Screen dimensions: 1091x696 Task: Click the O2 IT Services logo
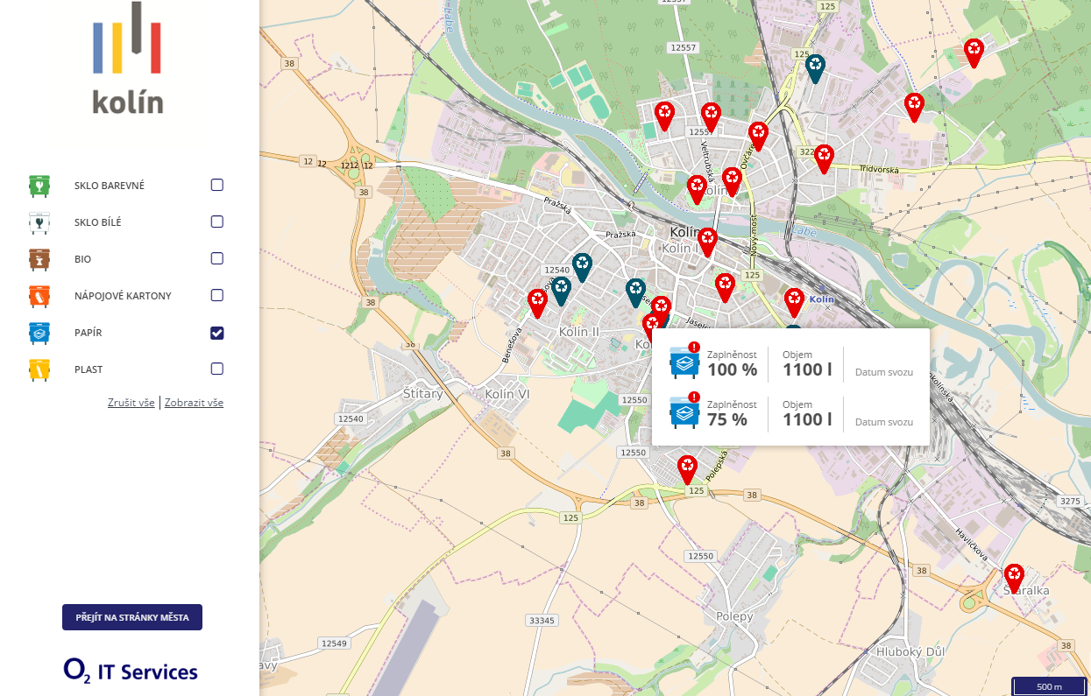point(131,671)
